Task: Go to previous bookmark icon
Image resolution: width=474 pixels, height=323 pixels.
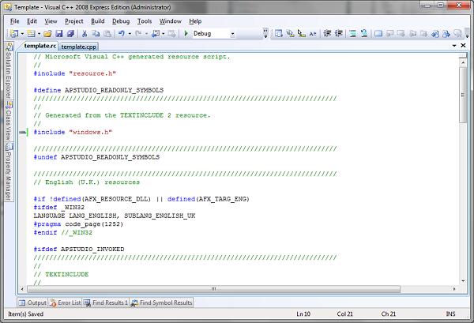Action: [390, 33]
